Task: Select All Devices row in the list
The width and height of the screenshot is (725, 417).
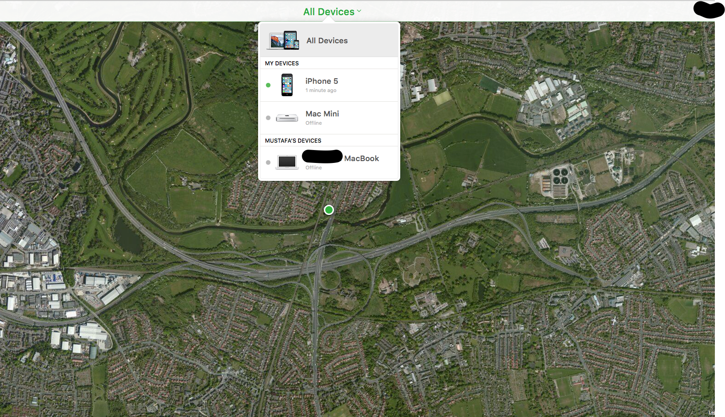Action: [x=329, y=41]
